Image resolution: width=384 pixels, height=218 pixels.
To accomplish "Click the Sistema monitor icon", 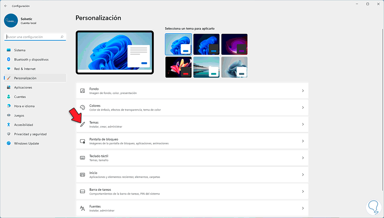I will click(9, 50).
